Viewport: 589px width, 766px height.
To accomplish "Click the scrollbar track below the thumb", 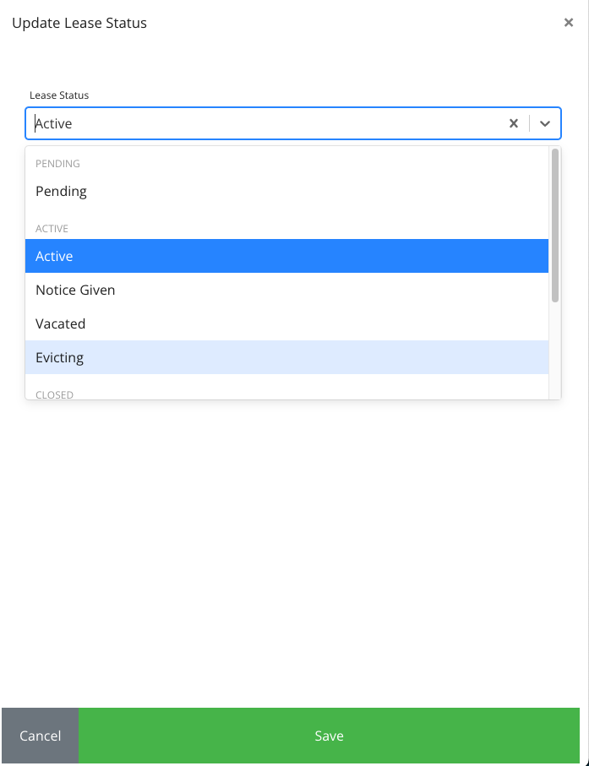I will click(555, 350).
